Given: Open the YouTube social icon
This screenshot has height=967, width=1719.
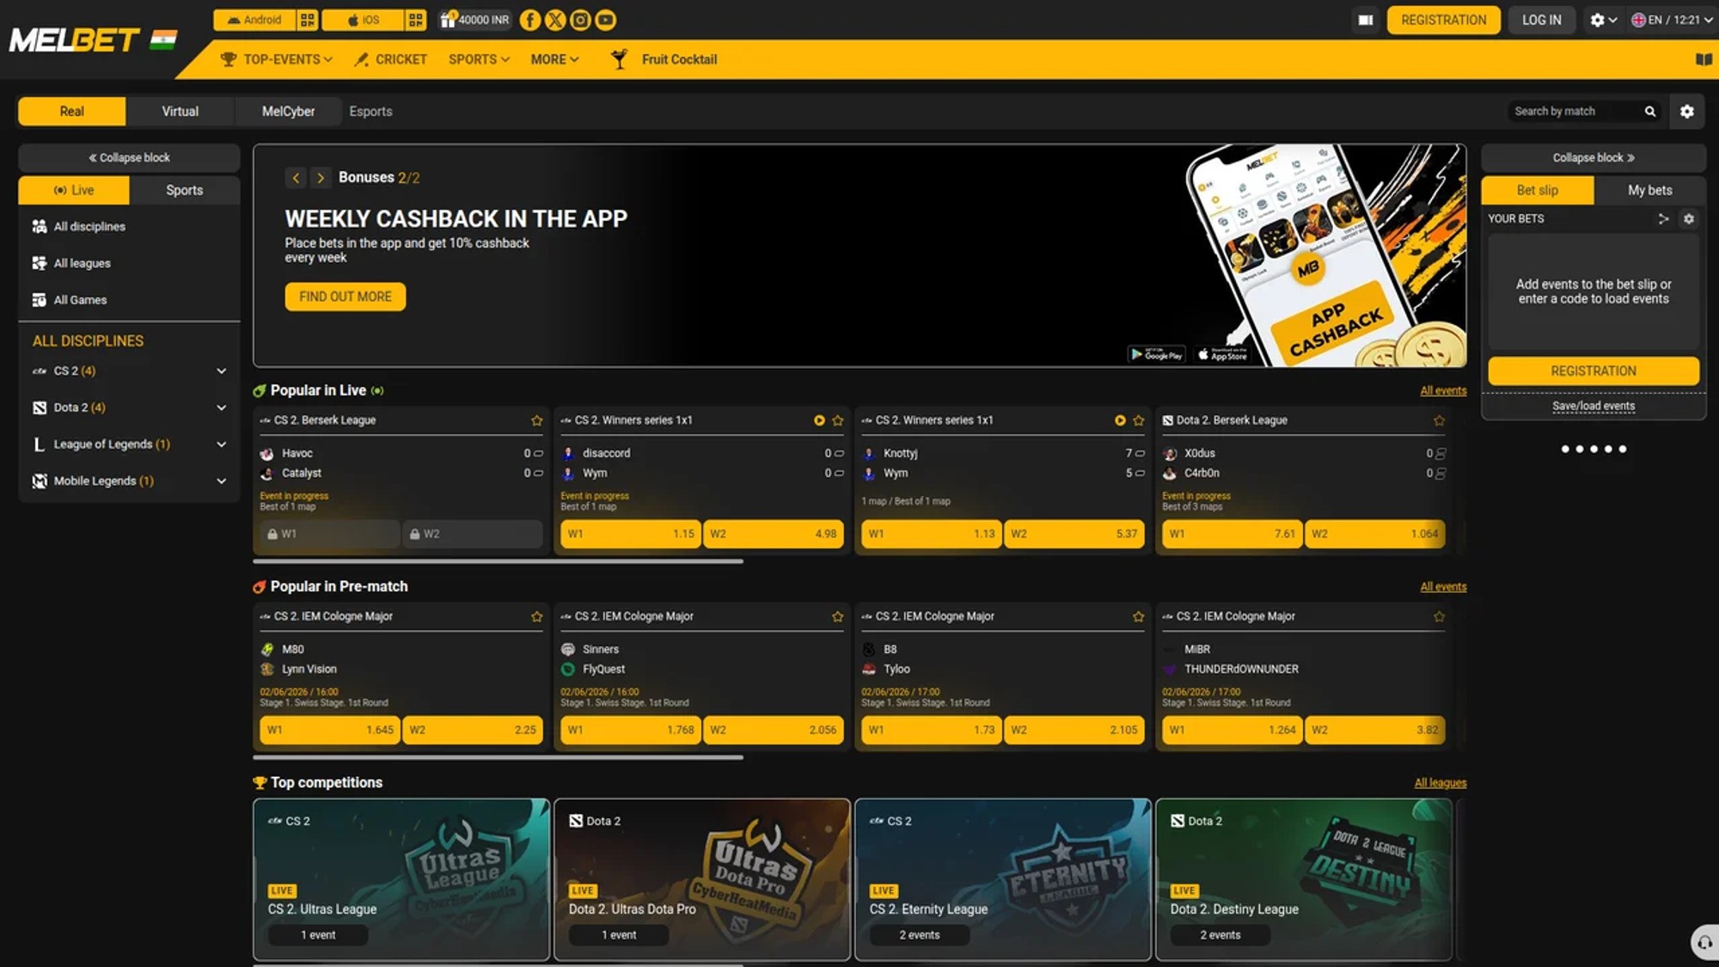Looking at the screenshot, I should coord(606,20).
